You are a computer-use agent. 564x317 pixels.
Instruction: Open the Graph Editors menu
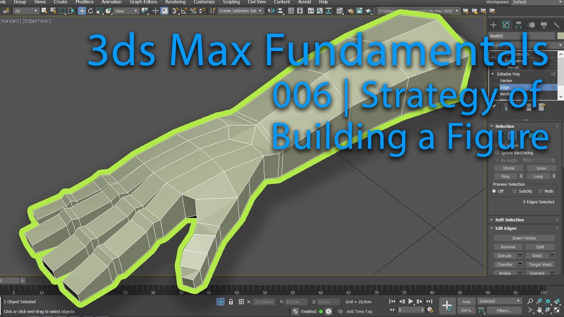[x=143, y=2]
